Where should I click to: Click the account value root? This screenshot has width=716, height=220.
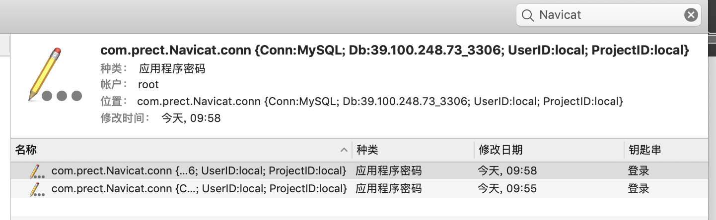click(148, 85)
